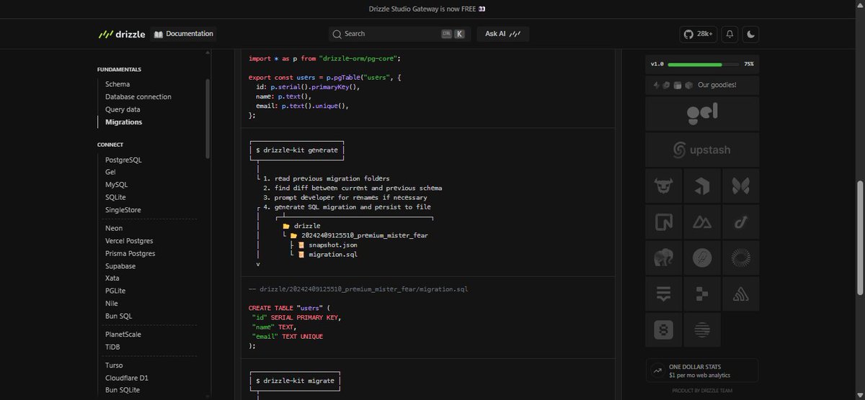Click "20242409125510_premium_mister_fear" folder name
The width and height of the screenshot is (865, 400).
(x=365, y=235)
